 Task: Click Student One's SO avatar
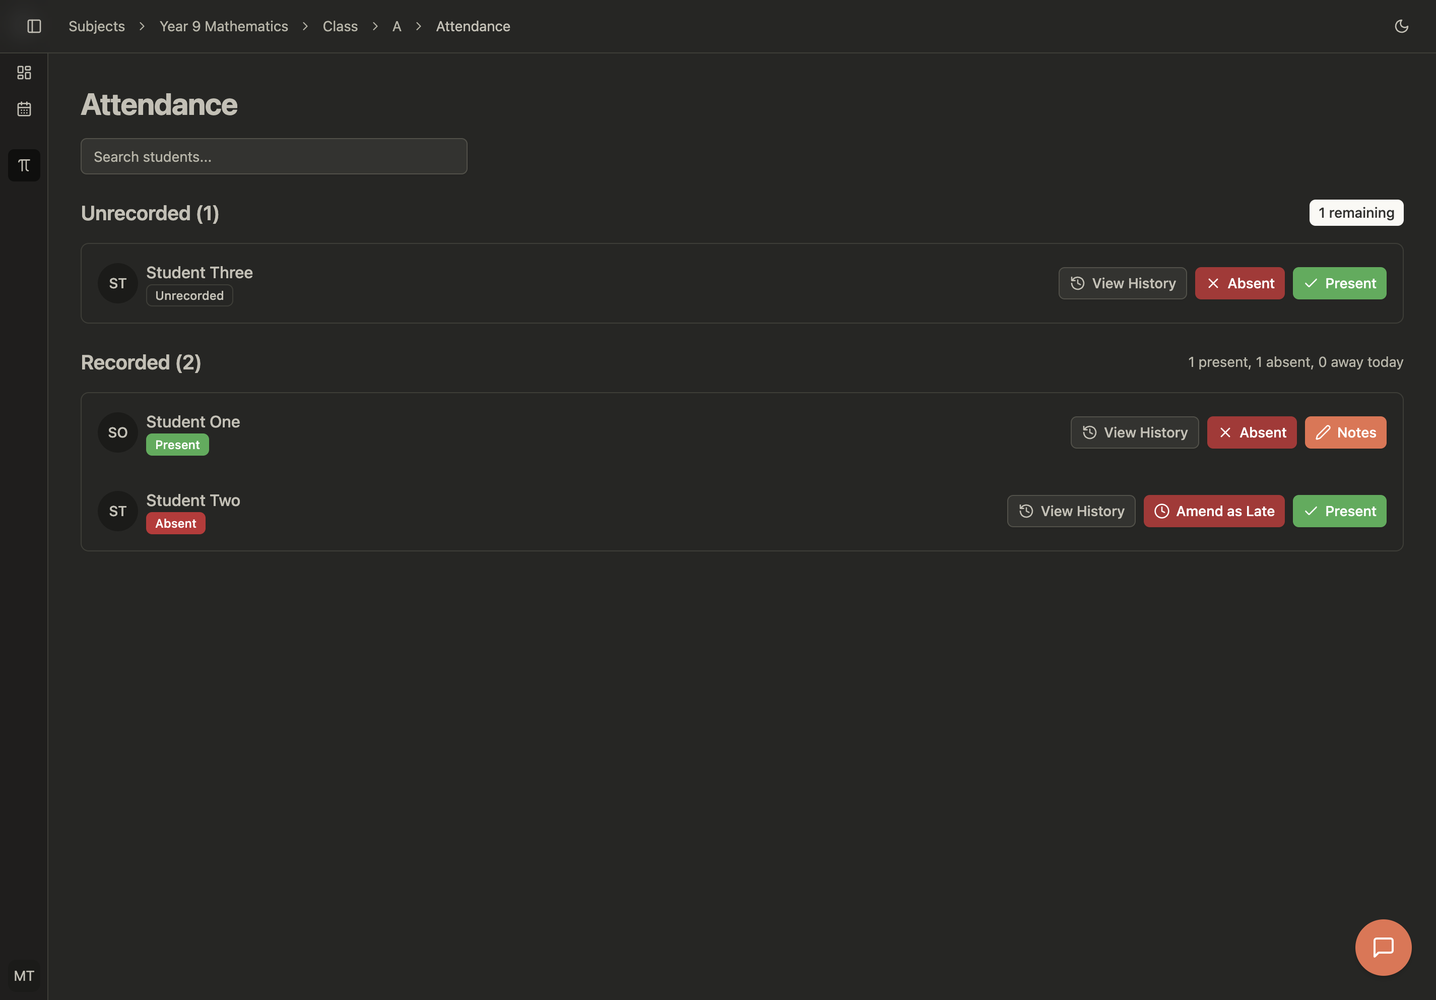click(x=117, y=432)
